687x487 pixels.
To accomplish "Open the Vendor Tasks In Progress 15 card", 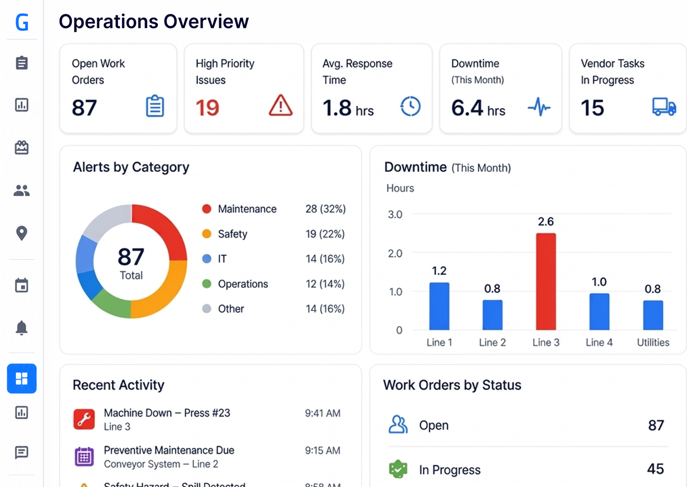I will (x=628, y=88).
